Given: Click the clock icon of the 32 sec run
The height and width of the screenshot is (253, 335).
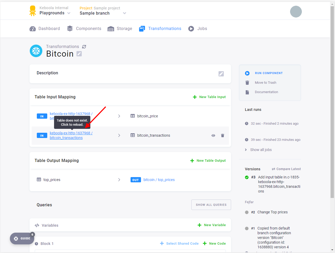Looking at the screenshot, I should [246, 124].
